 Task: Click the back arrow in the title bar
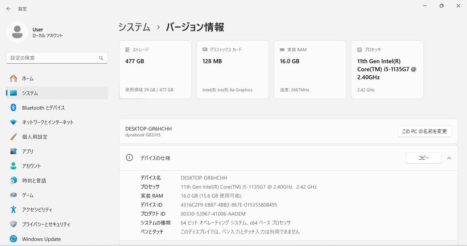[9, 9]
